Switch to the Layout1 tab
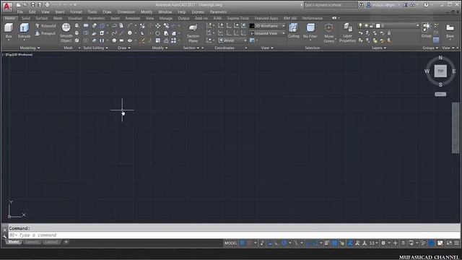462x260 pixels. [32, 242]
